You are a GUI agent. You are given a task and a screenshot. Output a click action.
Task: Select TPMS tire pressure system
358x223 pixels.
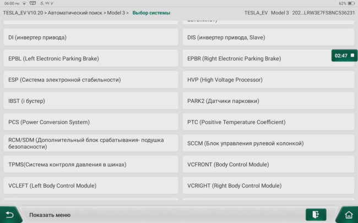click(91, 164)
